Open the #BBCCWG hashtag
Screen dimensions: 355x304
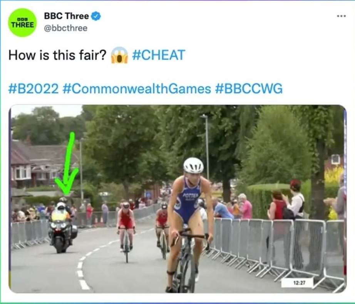(249, 89)
